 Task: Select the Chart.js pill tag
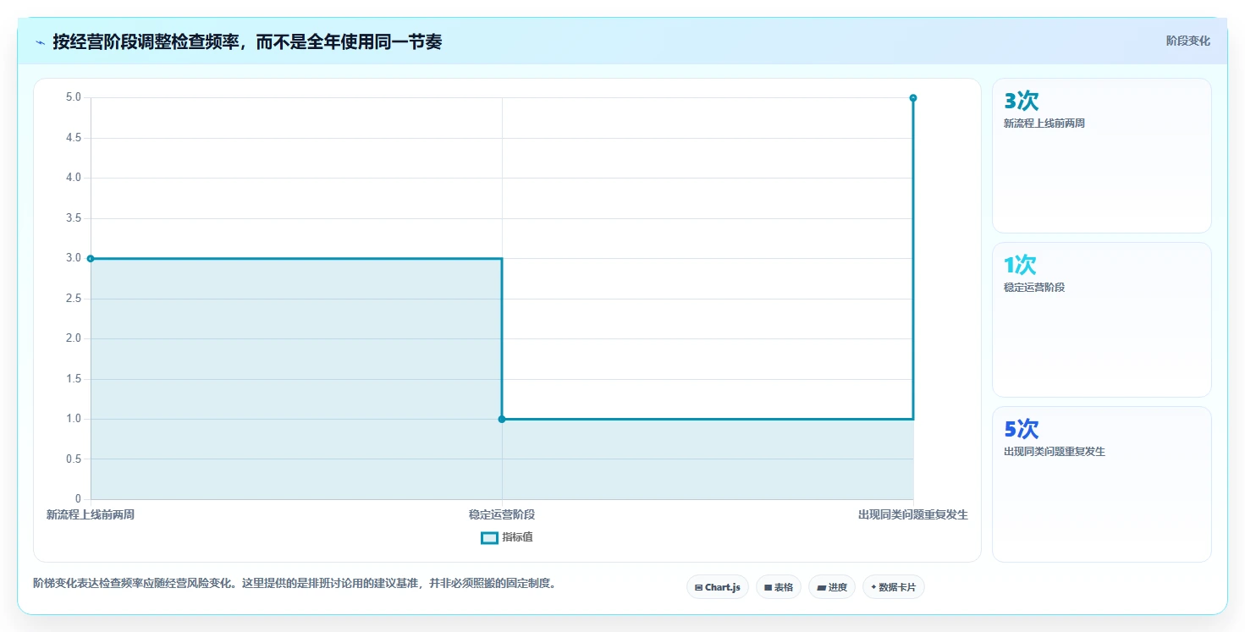tap(718, 587)
